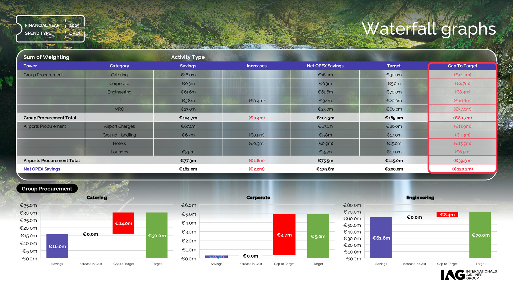Select the MRO category cell
Screen dimensions: 513x288
click(x=119, y=109)
